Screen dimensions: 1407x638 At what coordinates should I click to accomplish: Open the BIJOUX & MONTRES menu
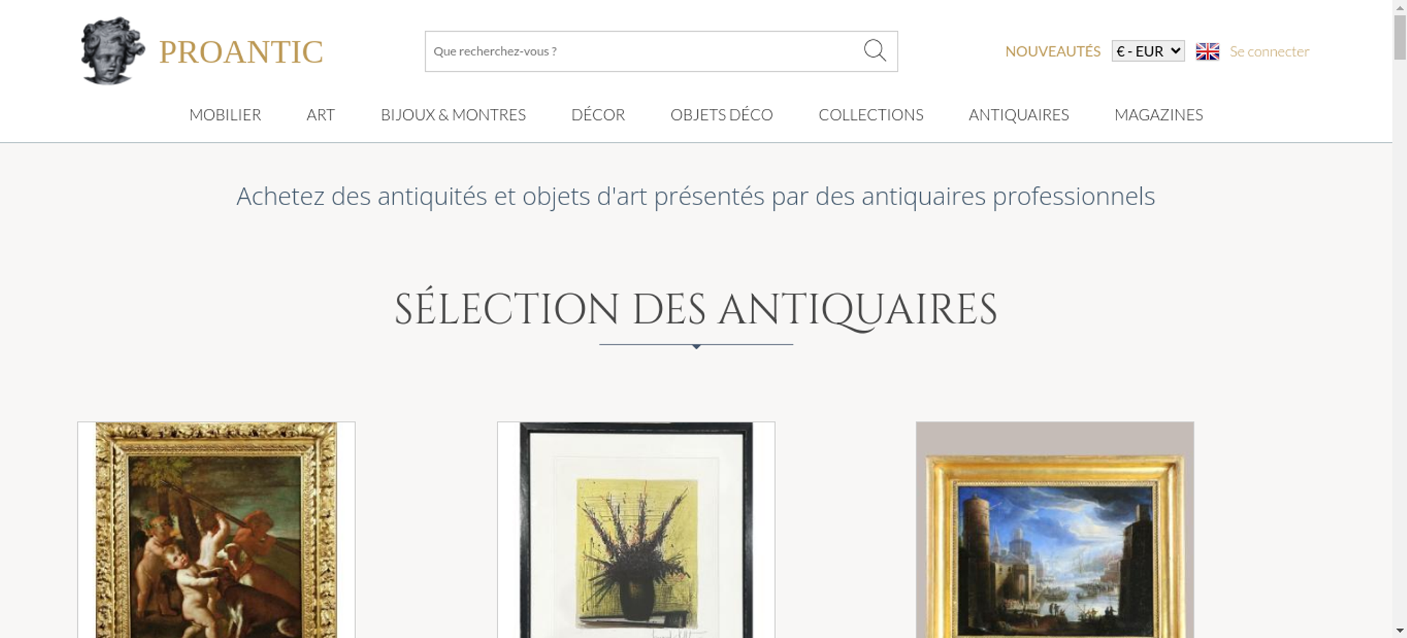pos(453,115)
